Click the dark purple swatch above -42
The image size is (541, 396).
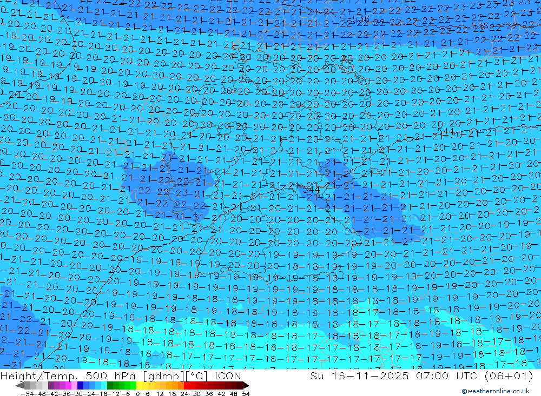pyautogui.click(x=51, y=385)
